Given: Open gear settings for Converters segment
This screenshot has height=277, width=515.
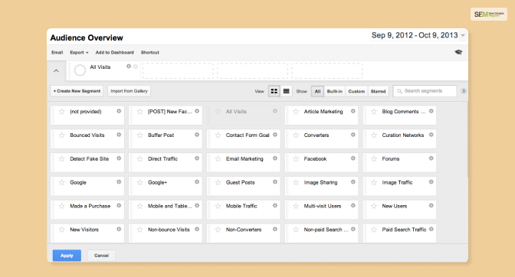Looking at the screenshot, I should 353,135.
